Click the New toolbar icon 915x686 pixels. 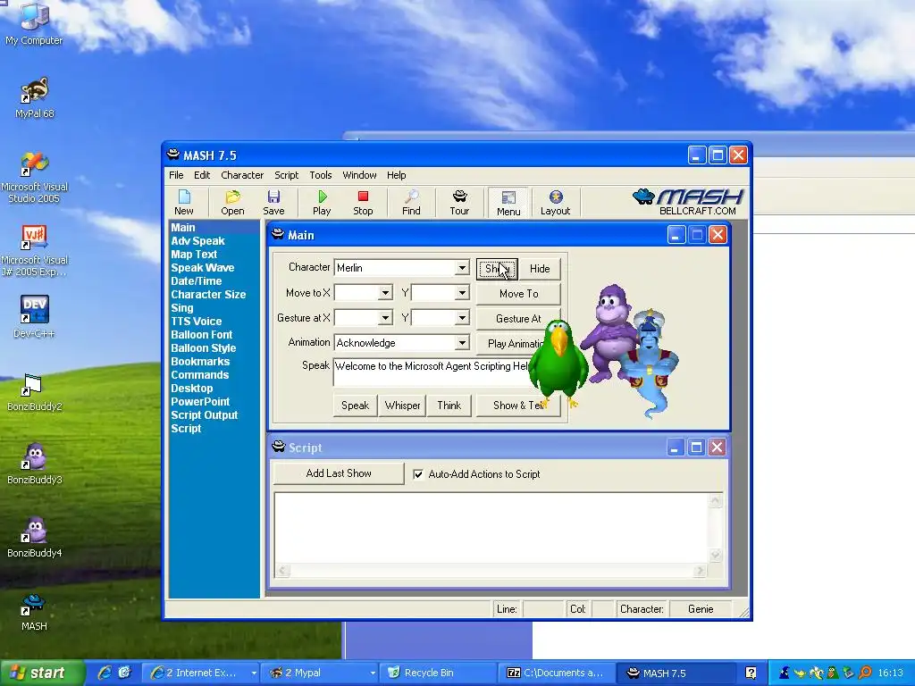click(184, 203)
